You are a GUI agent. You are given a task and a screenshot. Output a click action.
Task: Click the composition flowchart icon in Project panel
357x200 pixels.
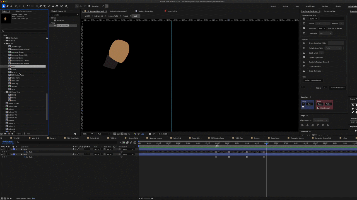click(x=47, y=38)
